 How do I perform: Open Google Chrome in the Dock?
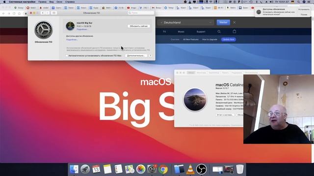click(x=163, y=169)
